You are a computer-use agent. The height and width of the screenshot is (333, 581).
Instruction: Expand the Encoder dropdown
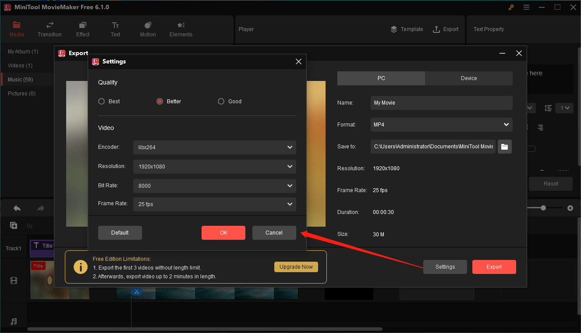point(215,147)
